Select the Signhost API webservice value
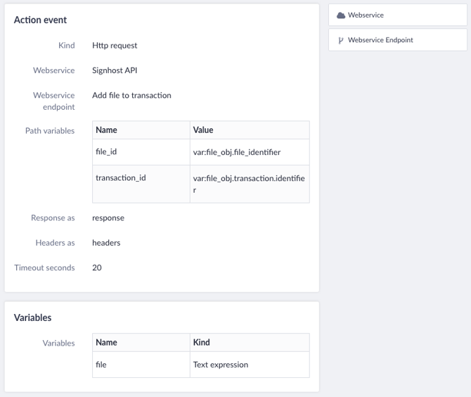471x397 pixels. click(115, 70)
